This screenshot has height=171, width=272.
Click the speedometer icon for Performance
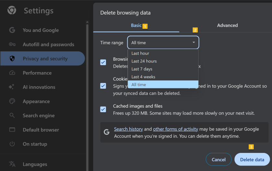[12, 73]
